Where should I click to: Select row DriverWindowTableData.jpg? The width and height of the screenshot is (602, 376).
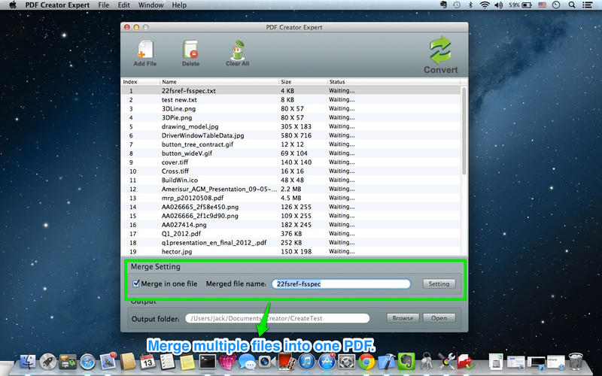[x=291, y=135]
